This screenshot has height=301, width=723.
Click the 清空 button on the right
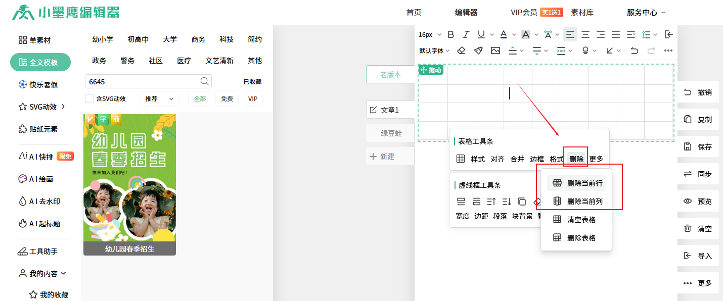[x=698, y=228]
